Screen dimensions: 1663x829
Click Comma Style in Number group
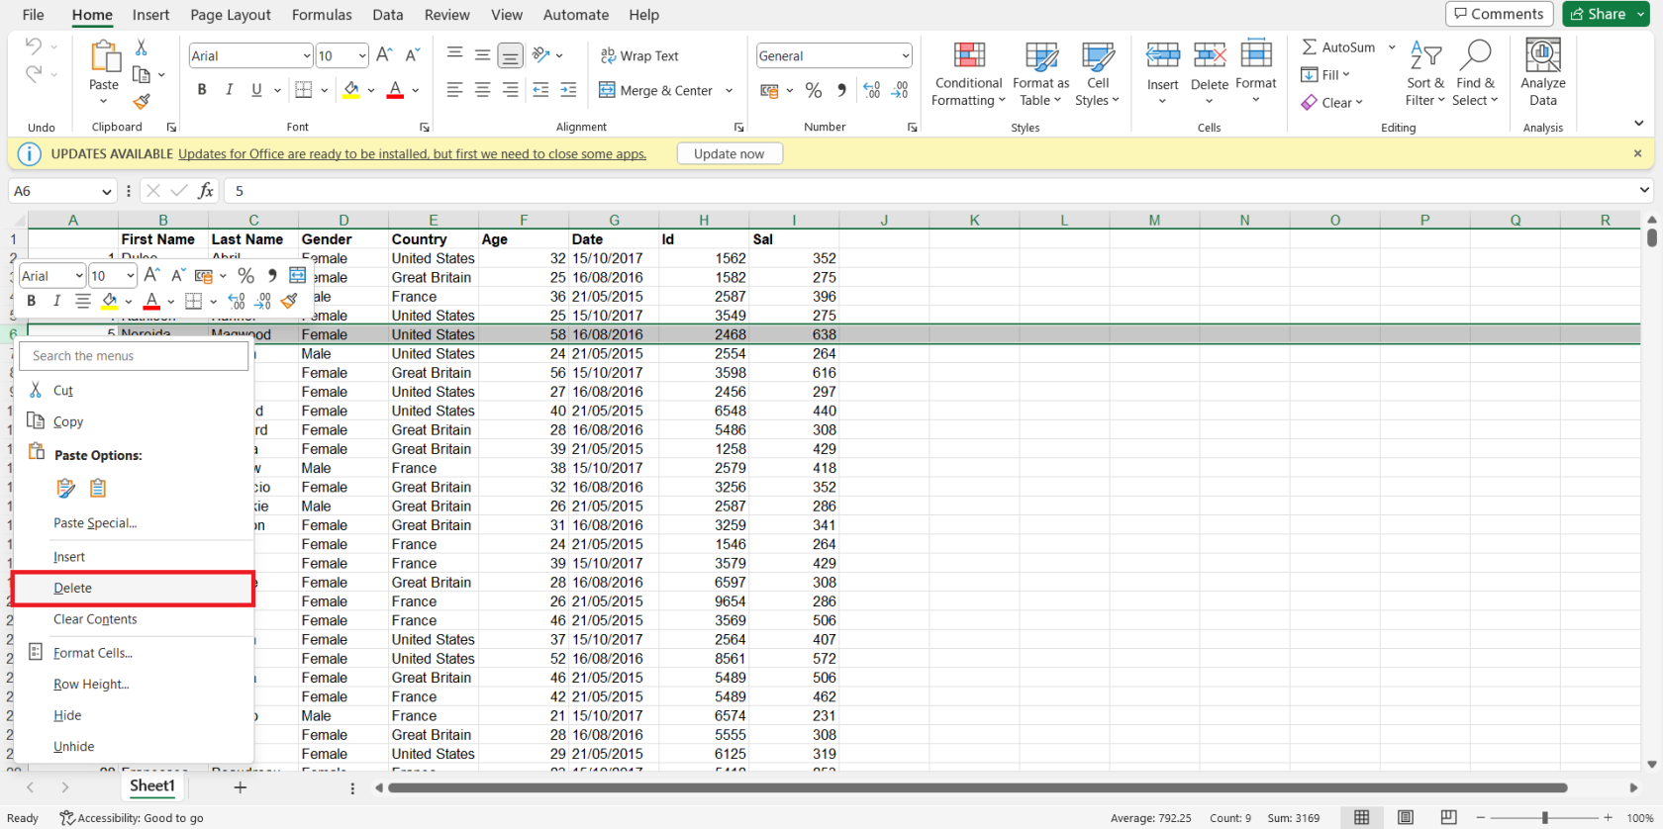pyautogui.click(x=841, y=90)
